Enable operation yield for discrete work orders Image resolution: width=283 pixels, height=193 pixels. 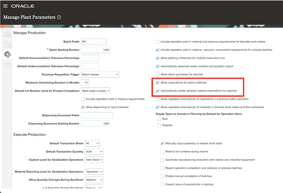158,42
